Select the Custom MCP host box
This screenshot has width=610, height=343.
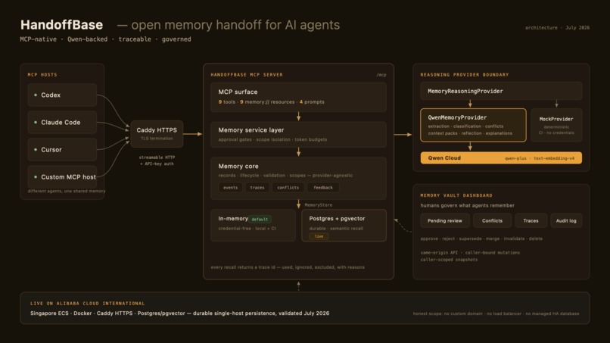(62, 176)
